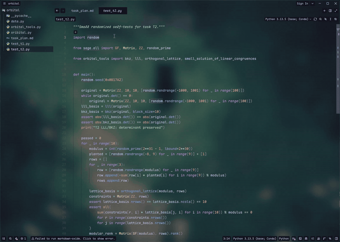Zoom the editor pane with expand icon
Viewport: 340px width, 242px height.
(336, 11)
